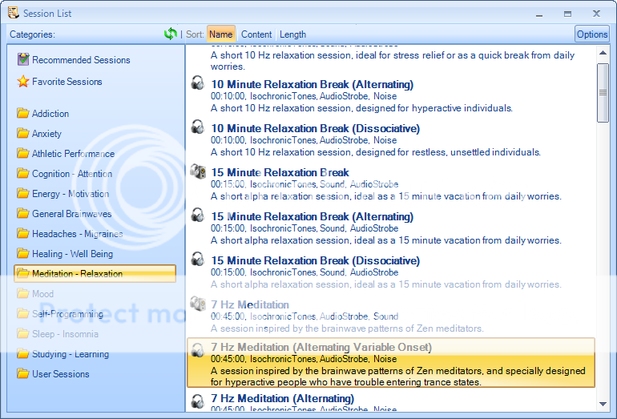This screenshot has height=419, width=617.
Task: Open the Anxiety category label
Action: coord(46,134)
